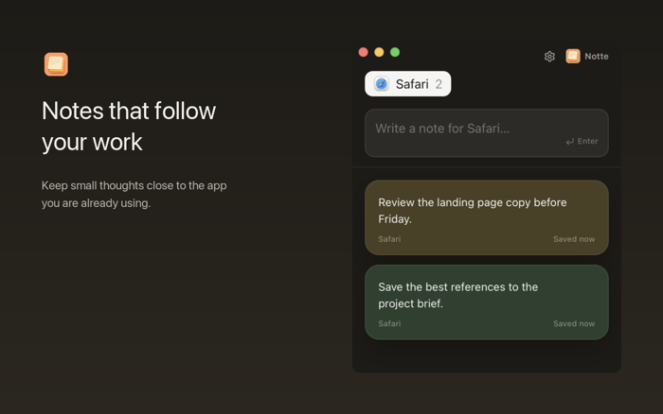Select the Safari tab pill

point(407,83)
